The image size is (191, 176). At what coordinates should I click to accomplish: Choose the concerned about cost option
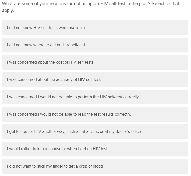tap(50, 62)
